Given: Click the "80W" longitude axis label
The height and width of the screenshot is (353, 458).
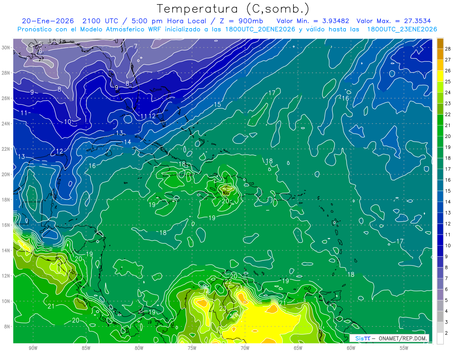Looking at the screenshot, I should coord(139,348).
